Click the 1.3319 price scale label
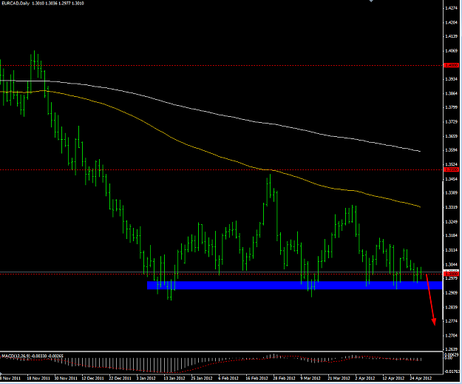The image size is (462, 384). point(452,207)
